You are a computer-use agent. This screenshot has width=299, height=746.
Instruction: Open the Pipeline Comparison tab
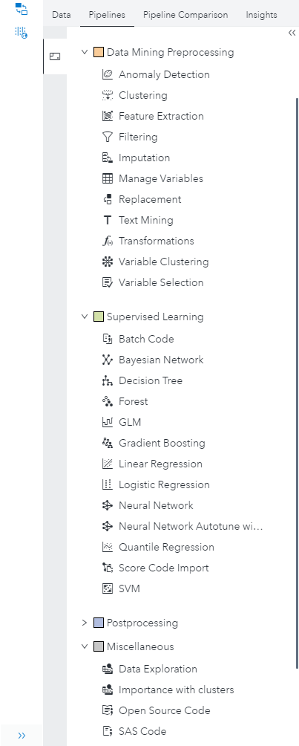pos(185,15)
